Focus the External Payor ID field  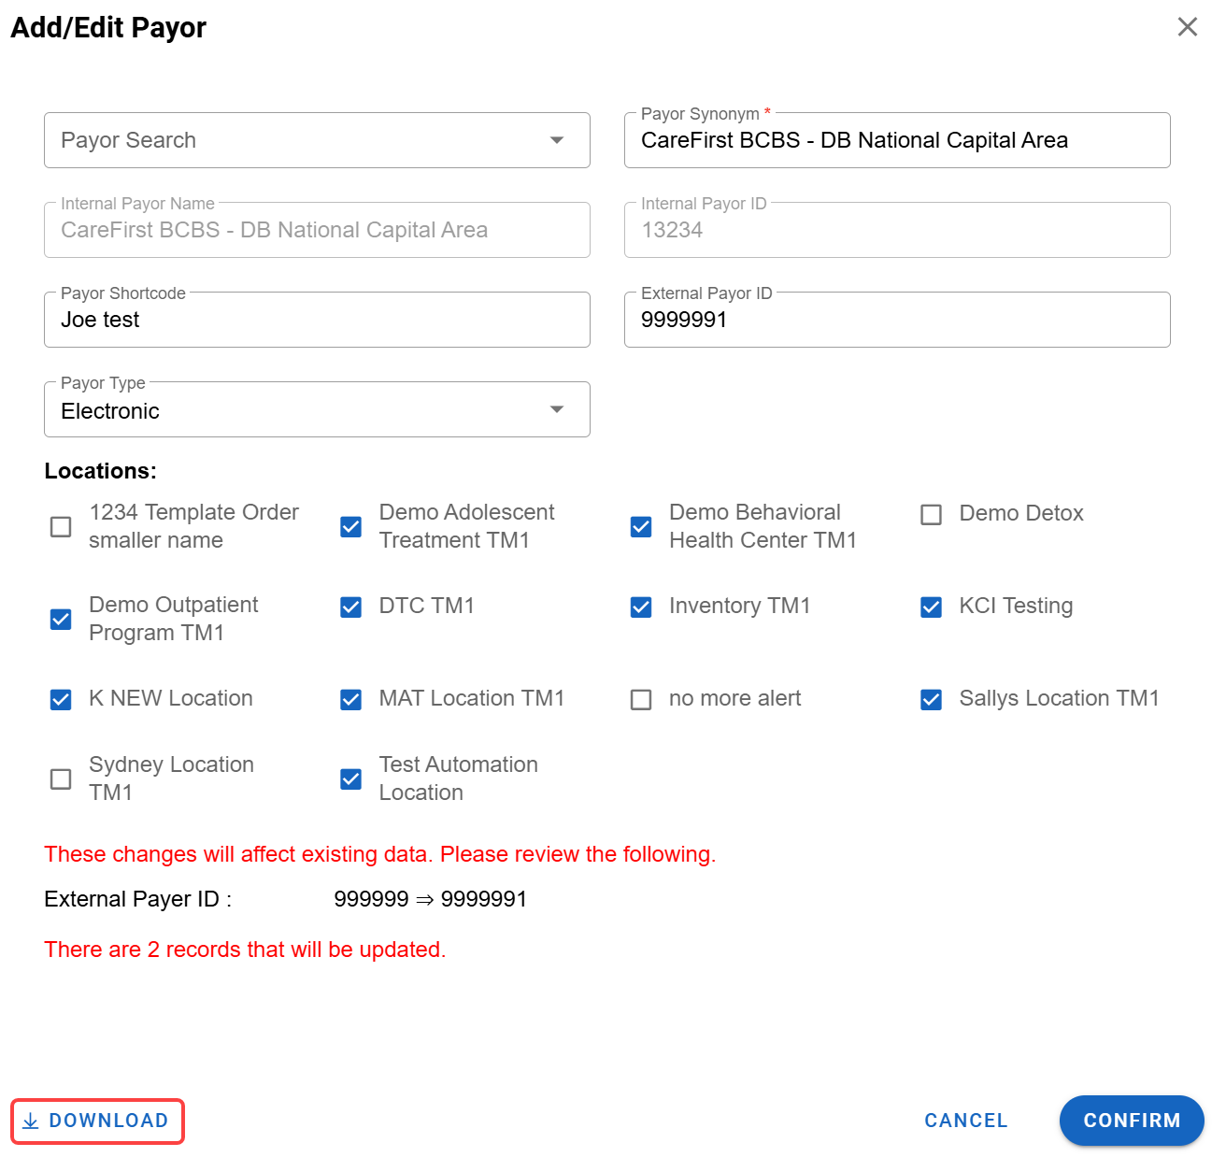(x=896, y=321)
